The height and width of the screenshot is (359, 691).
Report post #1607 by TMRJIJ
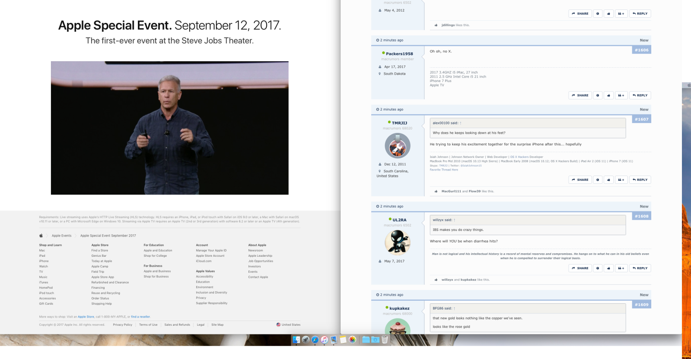598,179
